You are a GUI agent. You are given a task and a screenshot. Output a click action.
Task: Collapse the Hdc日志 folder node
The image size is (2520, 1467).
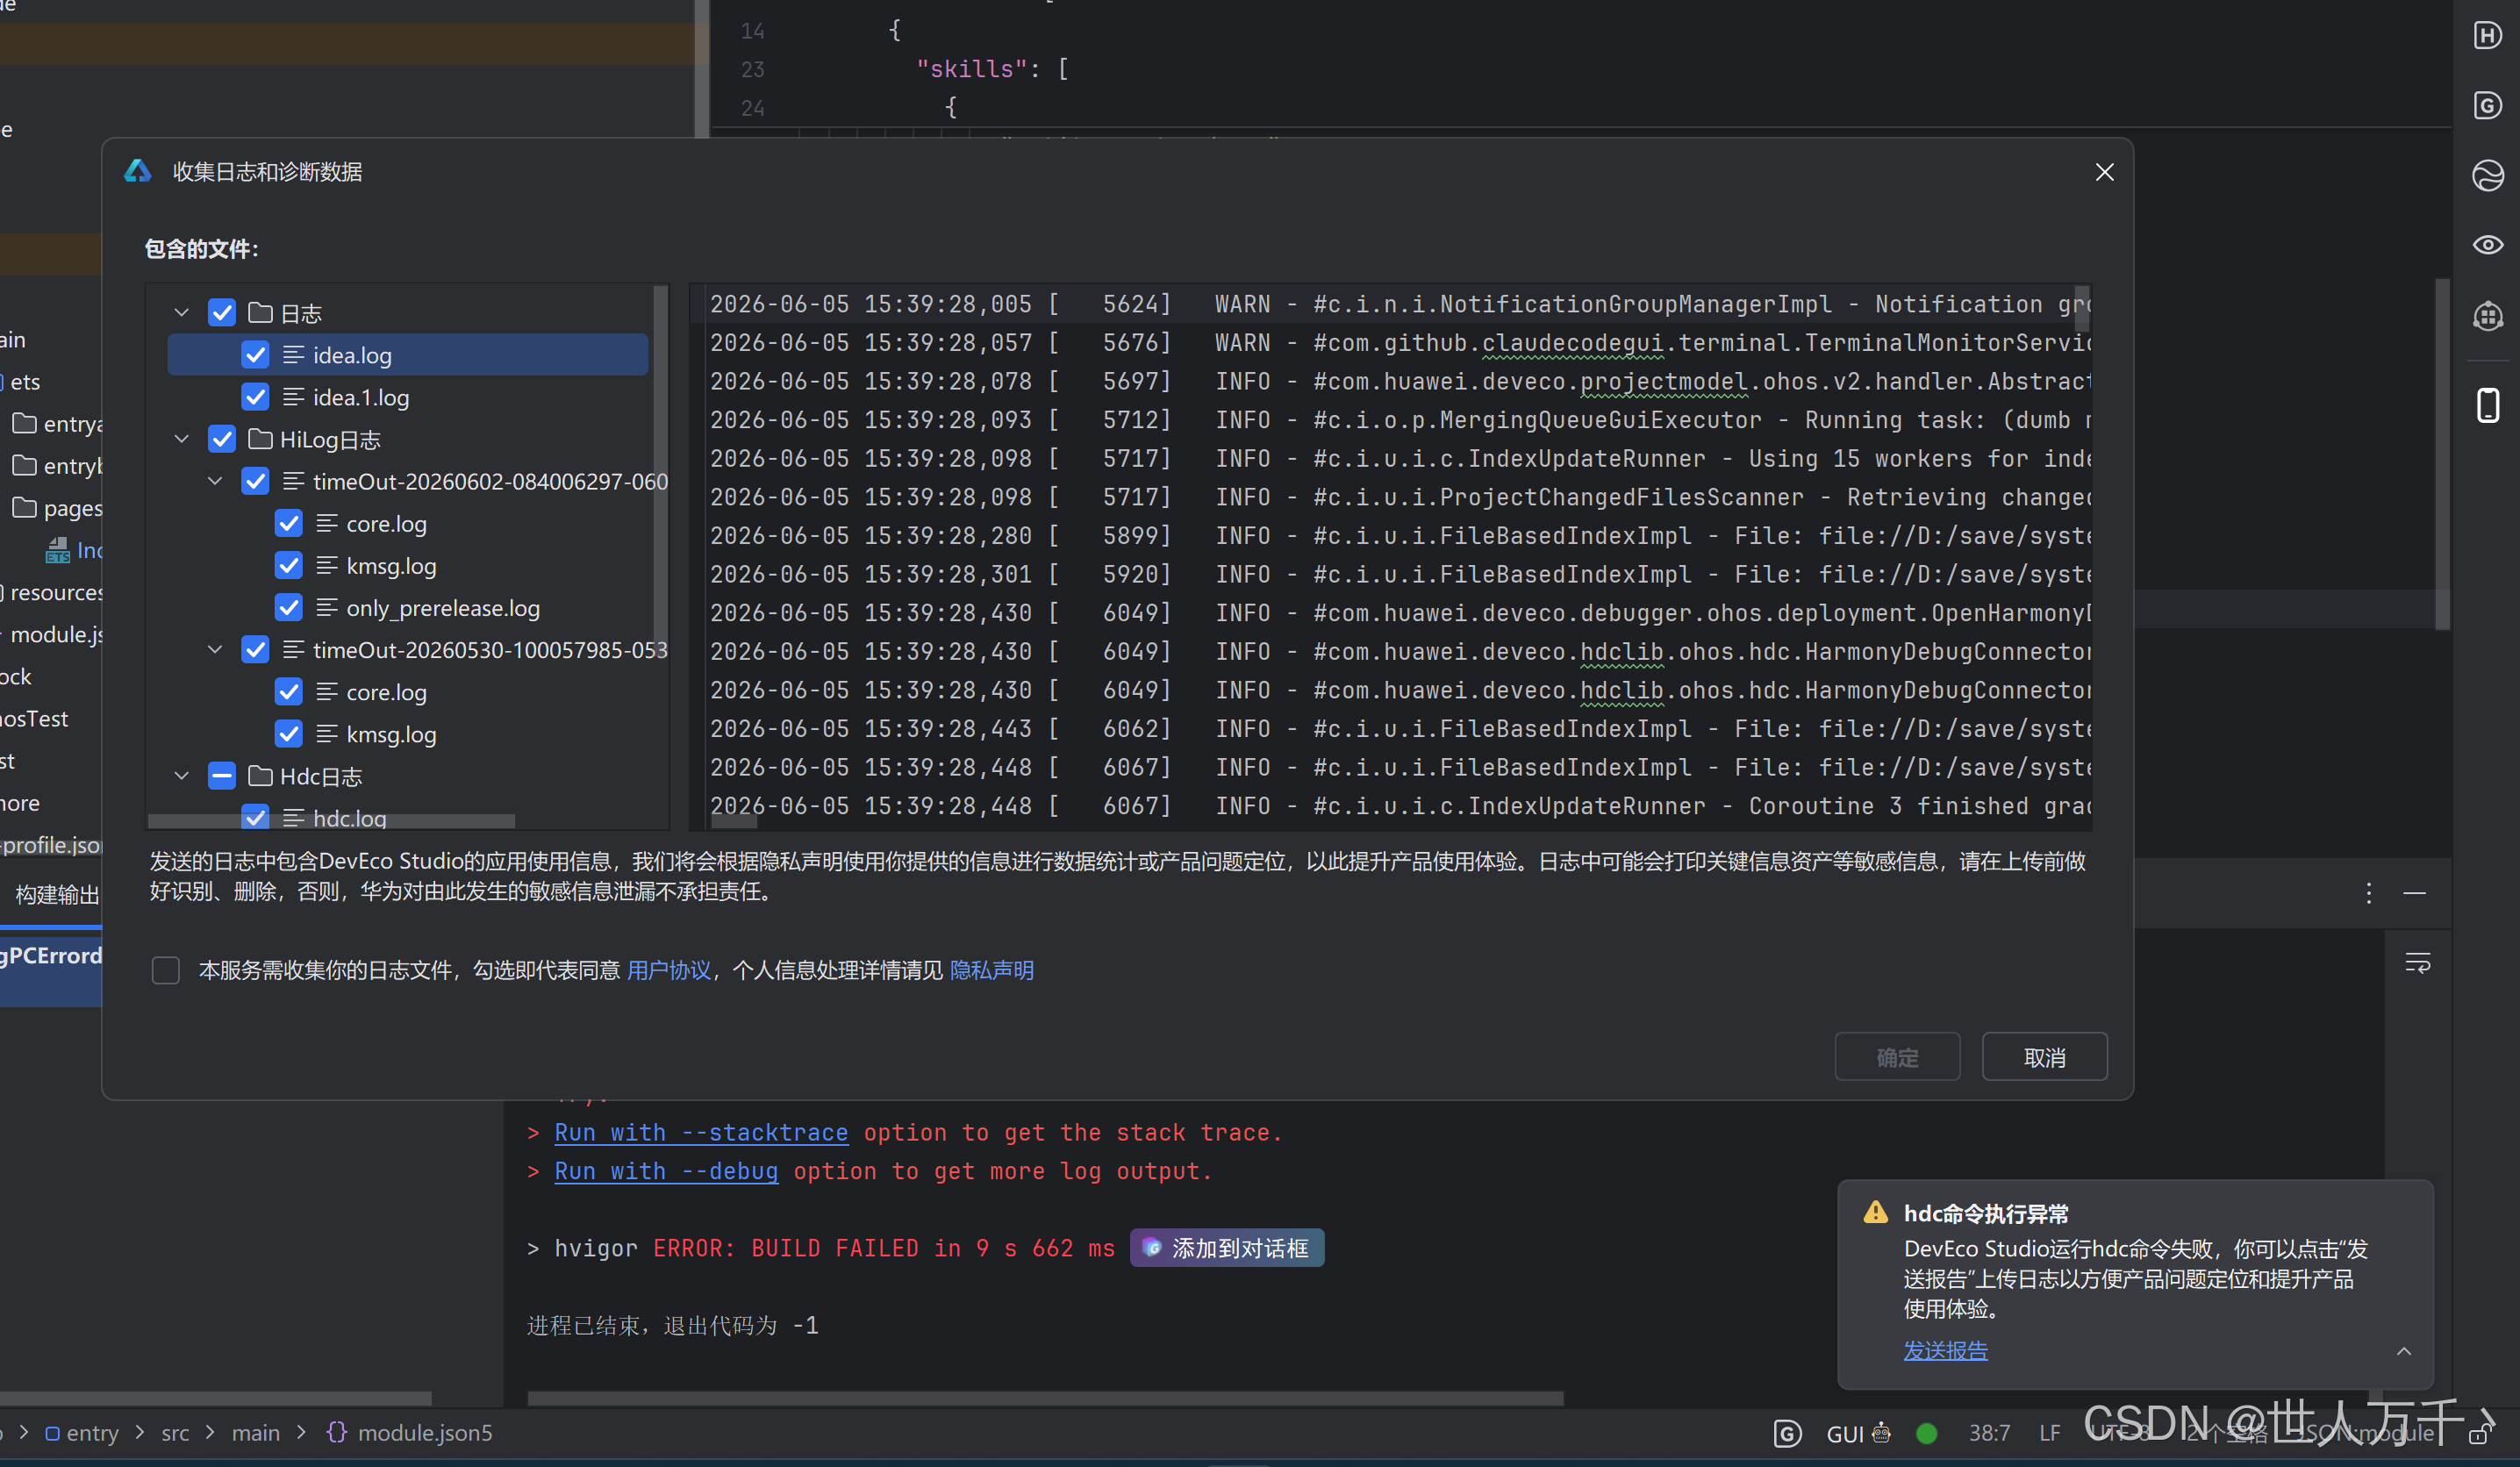click(x=181, y=776)
